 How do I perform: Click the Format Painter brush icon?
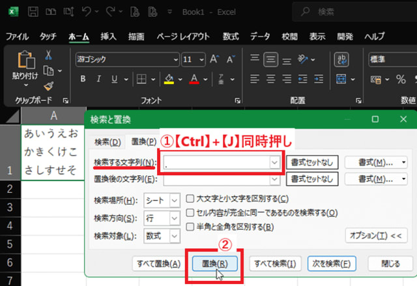(x=48, y=85)
